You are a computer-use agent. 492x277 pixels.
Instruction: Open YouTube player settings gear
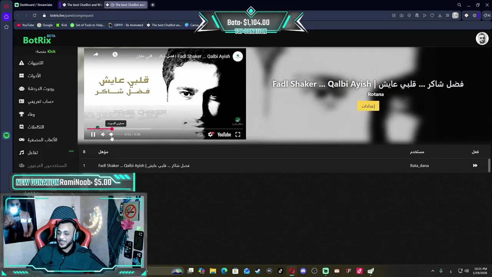(210, 134)
